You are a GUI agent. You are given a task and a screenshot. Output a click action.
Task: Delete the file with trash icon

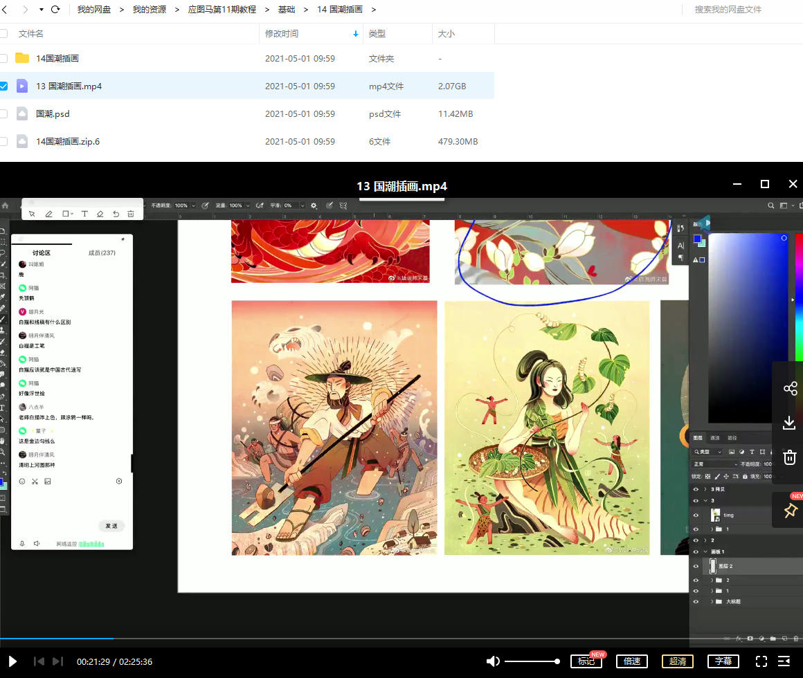click(x=790, y=457)
